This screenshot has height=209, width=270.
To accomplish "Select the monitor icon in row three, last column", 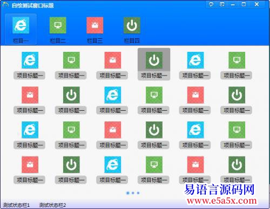I will (x=237, y=130).
